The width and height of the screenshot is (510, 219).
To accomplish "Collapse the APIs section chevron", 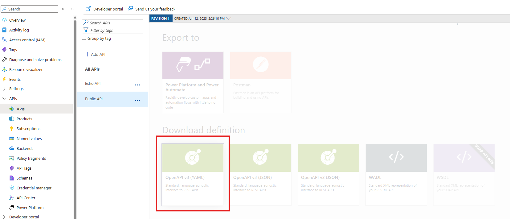I will coord(4,98).
